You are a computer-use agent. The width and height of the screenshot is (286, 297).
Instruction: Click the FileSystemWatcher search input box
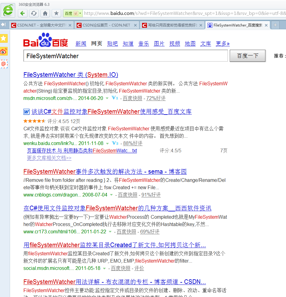[x=126, y=56]
